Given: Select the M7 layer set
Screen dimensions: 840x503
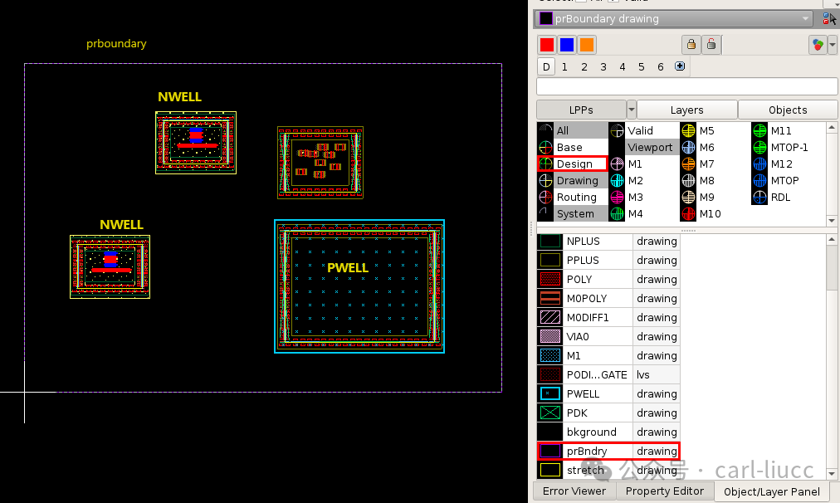Looking at the screenshot, I should pos(715,164).
